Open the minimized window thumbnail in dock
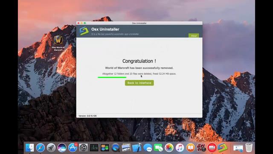The height and width of the screenshot is (154, 273). [x=238, y=148]
